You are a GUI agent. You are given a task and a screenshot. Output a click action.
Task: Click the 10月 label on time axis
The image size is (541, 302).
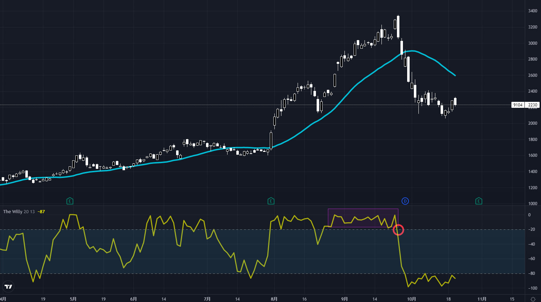[x=411, y=299]
